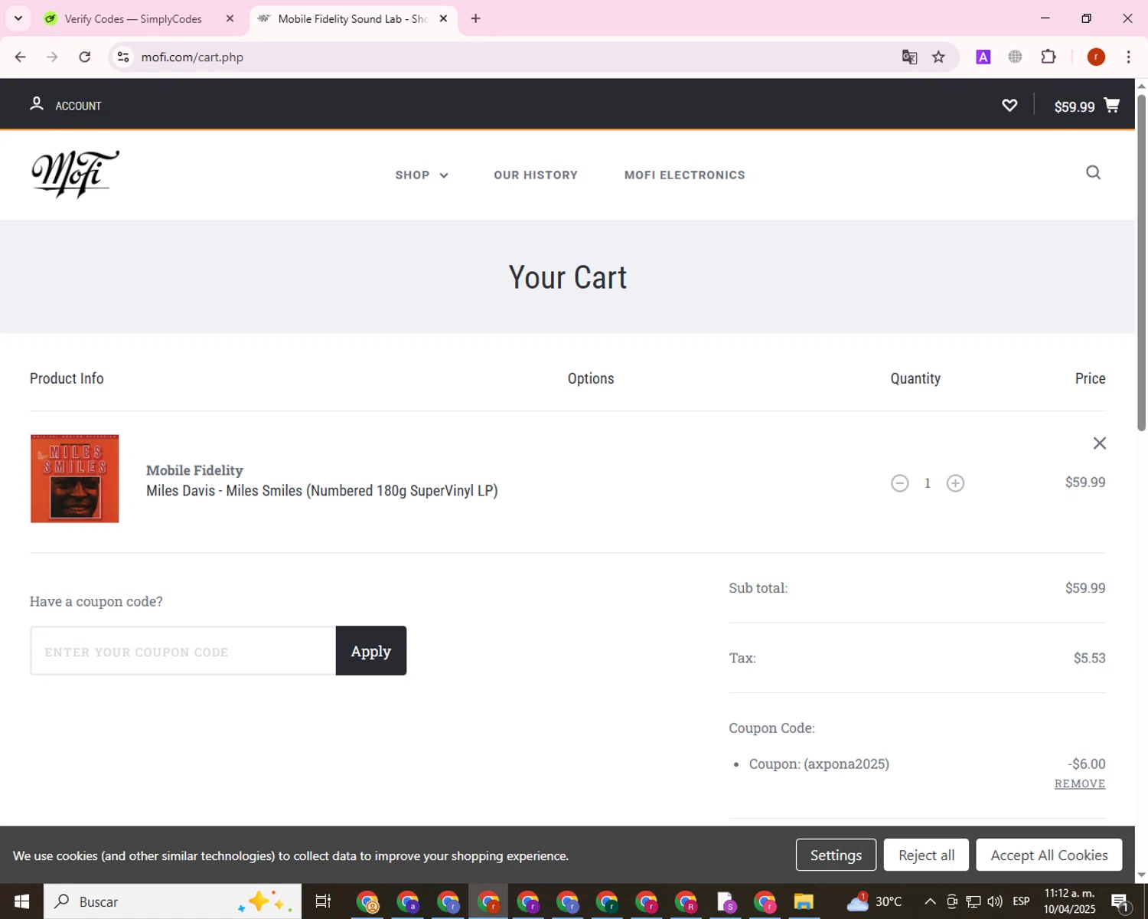Viewport: 1148px width, 919px height.
Task: Open Miles Smiles album thumbnail
Action: point(74,479)
